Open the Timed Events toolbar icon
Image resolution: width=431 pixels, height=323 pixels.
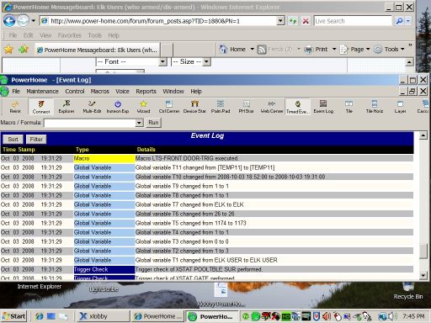298,107
